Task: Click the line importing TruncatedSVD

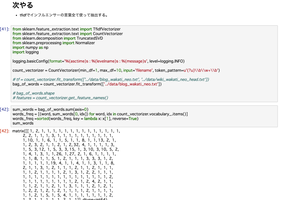Action: [x=58, y=38]
